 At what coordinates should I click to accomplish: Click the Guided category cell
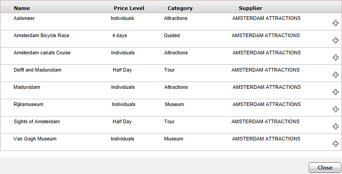click(171, 35)
